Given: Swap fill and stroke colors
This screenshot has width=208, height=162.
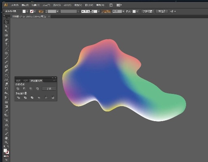Looking at the screenshot, I should coord(8,147).
